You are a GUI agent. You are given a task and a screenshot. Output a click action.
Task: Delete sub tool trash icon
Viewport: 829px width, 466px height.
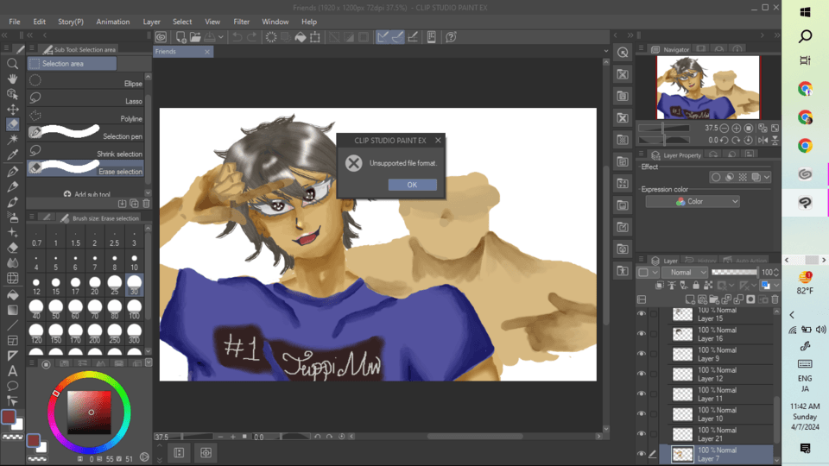[x=147, y=204]
